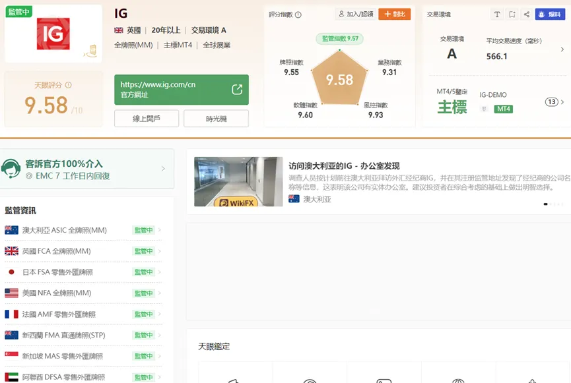Click the external-link icon on the green website button
The width and height of the screenshot is (571, 383).
pos(237,90)
